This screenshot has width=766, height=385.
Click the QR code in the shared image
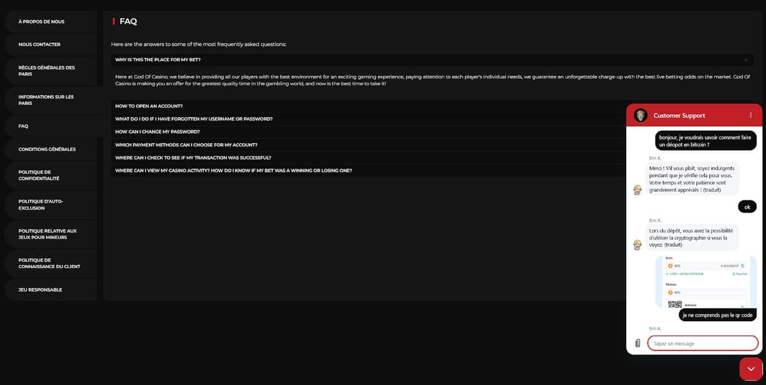(x=675, y=304)
